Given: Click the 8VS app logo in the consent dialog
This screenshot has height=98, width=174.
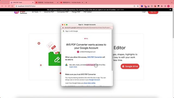Looking at the screenshot, I should click(x=86, y=39).
